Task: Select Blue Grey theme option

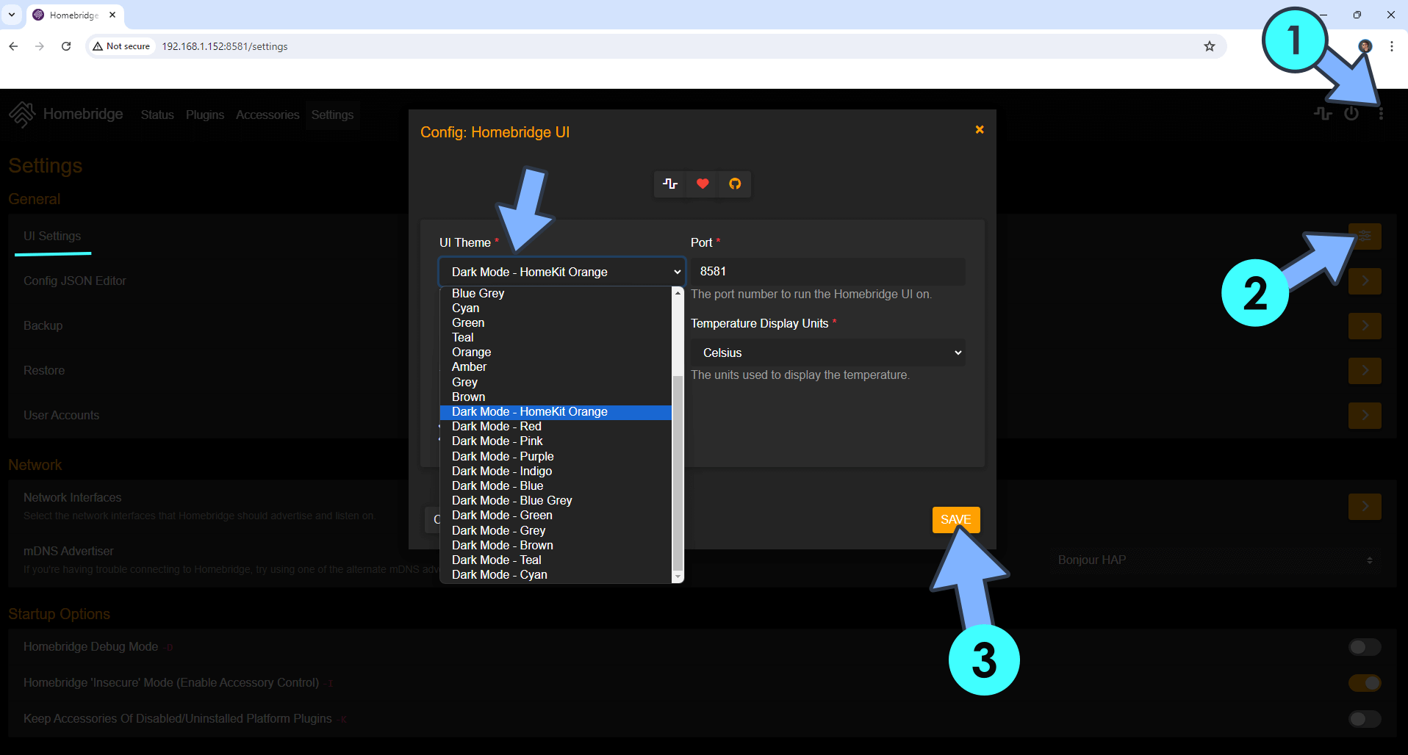Action: (556, 294)
